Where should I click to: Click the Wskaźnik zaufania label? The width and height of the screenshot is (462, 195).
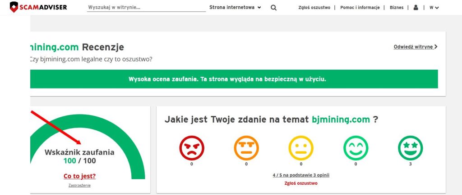click(79, 152)
